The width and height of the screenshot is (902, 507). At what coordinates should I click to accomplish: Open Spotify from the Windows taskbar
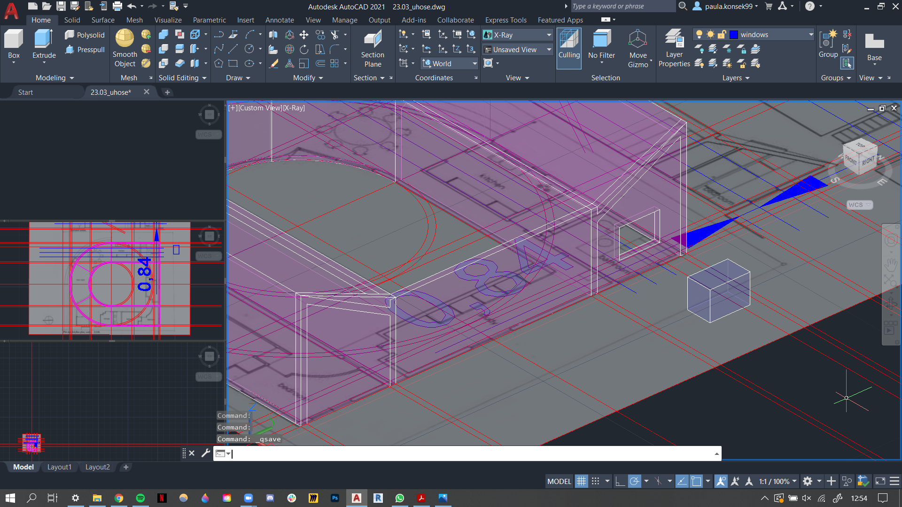[x=140, y=498]
